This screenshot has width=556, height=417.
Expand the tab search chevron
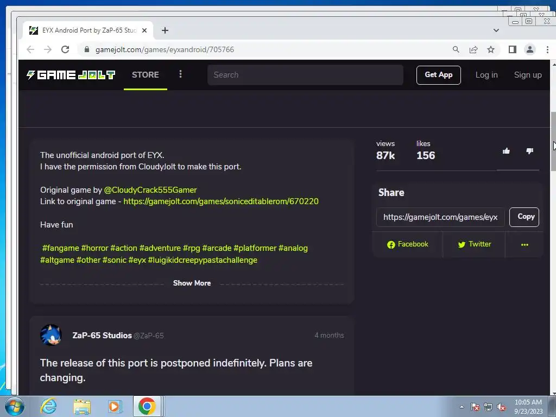pos(496,30)
